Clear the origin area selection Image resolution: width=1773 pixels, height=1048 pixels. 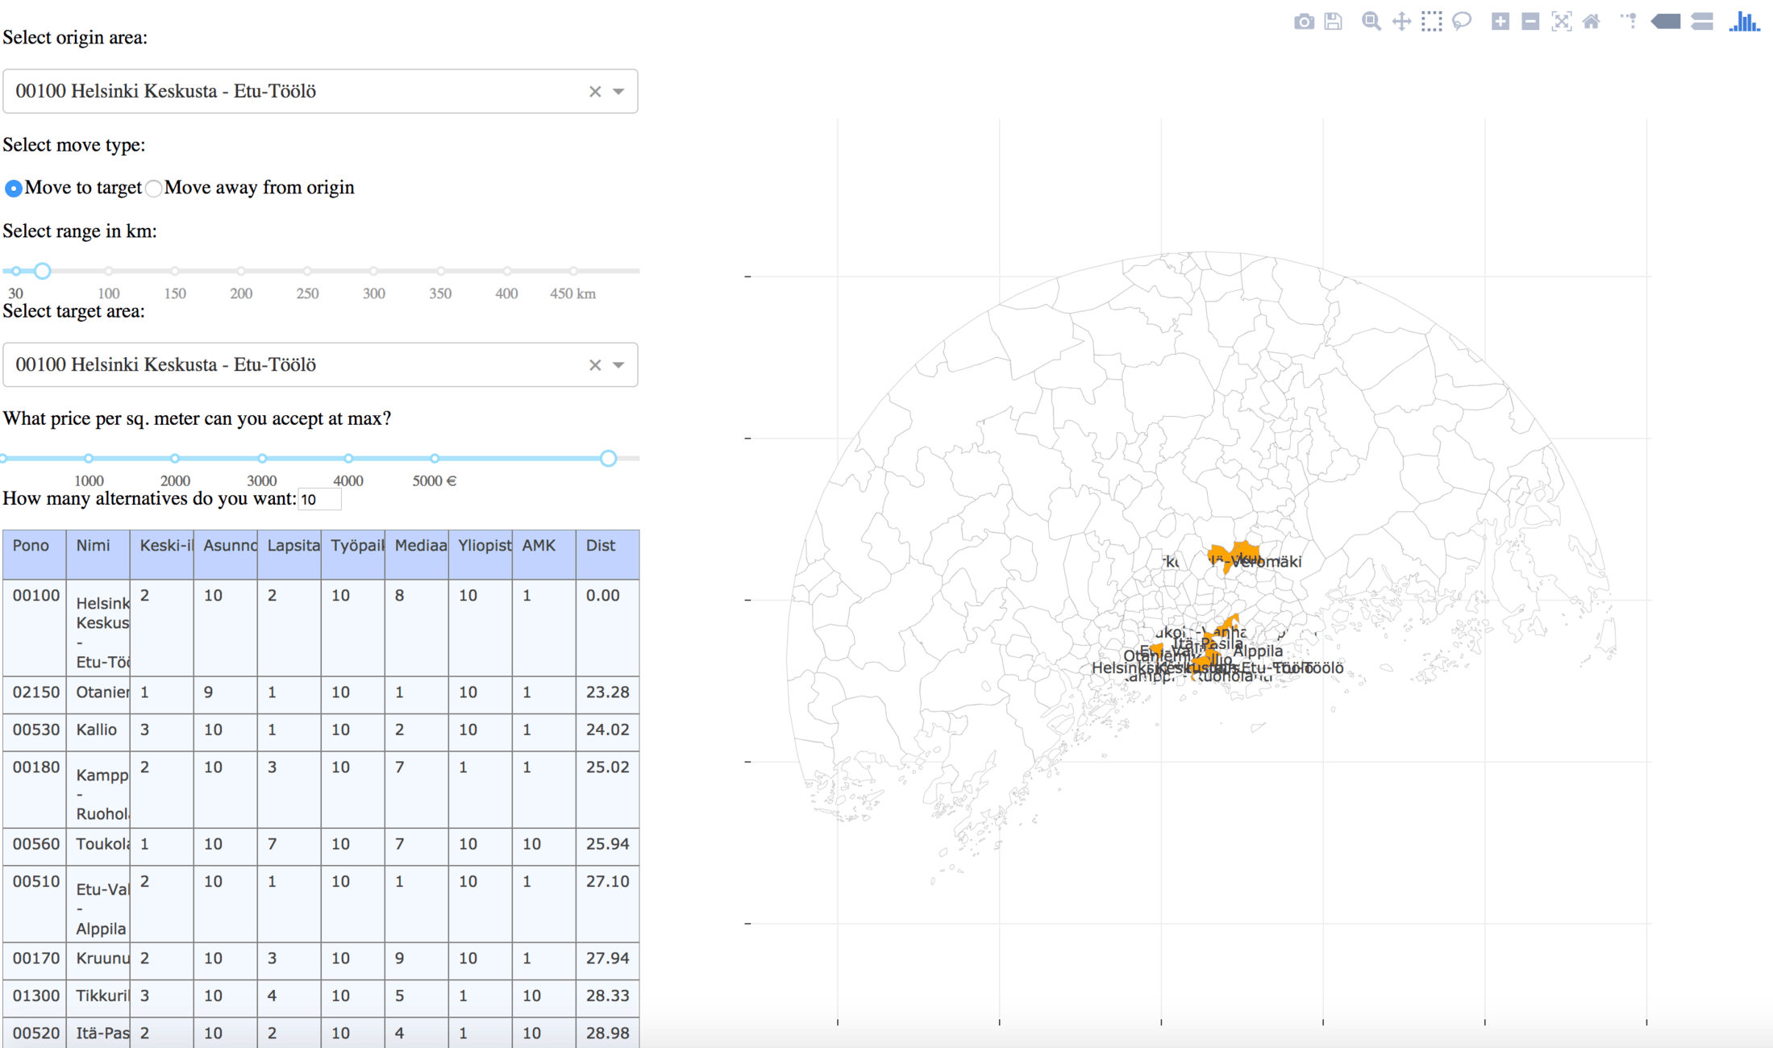595,92
